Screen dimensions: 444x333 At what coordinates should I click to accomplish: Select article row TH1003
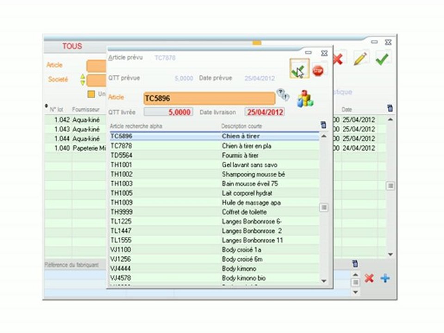tap(214, 184)
